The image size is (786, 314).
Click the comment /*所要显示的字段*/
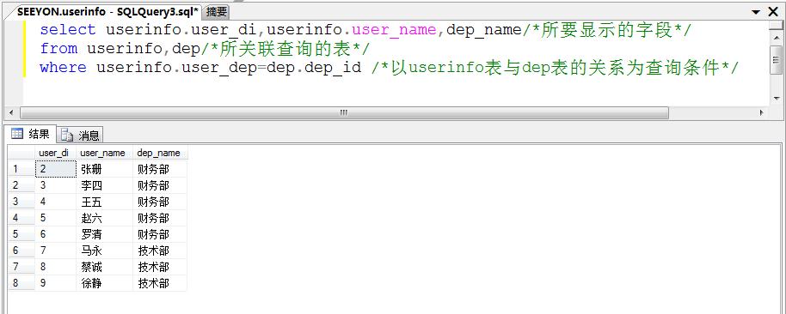606,30
